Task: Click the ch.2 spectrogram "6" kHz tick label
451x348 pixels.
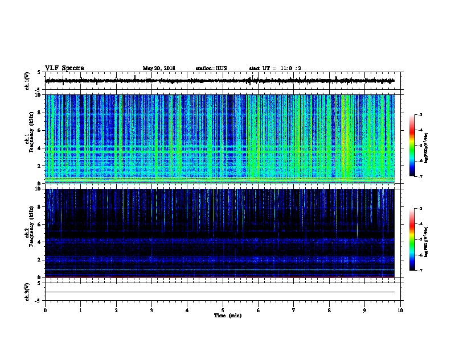Action: coord(40,224)
